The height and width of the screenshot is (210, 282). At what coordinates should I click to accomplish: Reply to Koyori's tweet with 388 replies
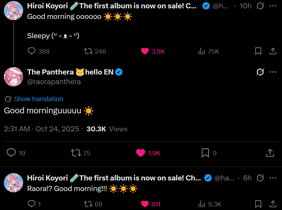pyautogui.click(x=32, y=51)
